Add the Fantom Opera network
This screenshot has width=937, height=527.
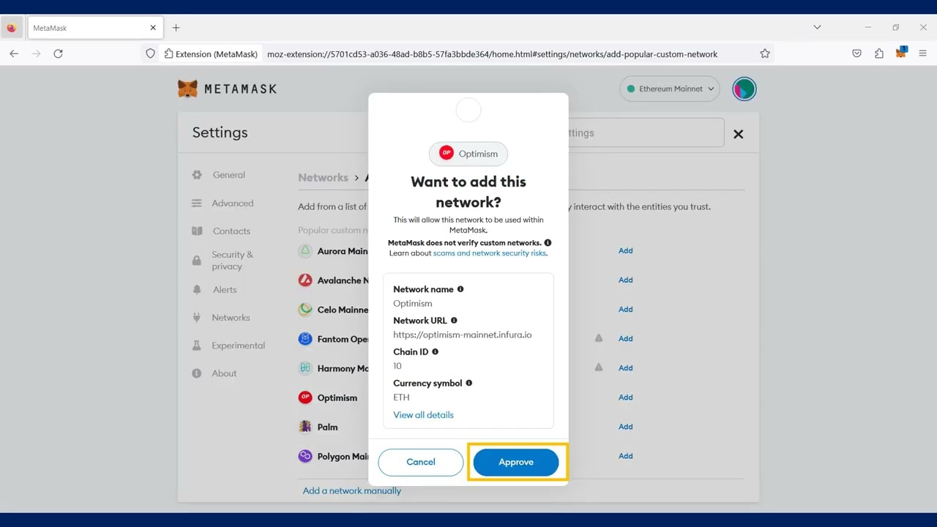tap(625, 338)
